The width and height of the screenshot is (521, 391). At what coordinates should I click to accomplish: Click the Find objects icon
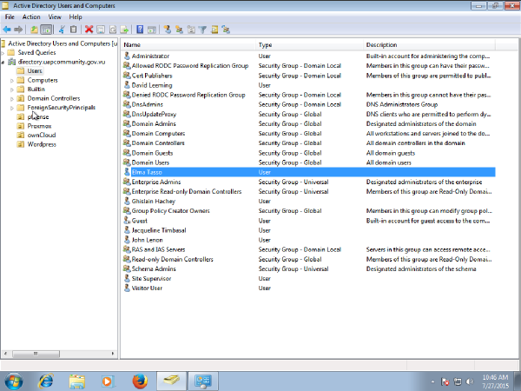214,30
